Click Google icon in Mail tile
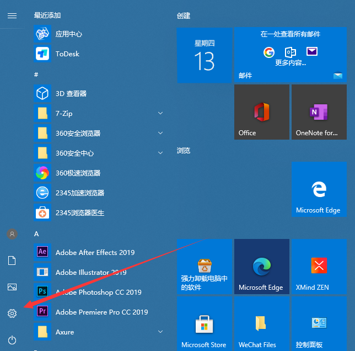 point(269,52)
